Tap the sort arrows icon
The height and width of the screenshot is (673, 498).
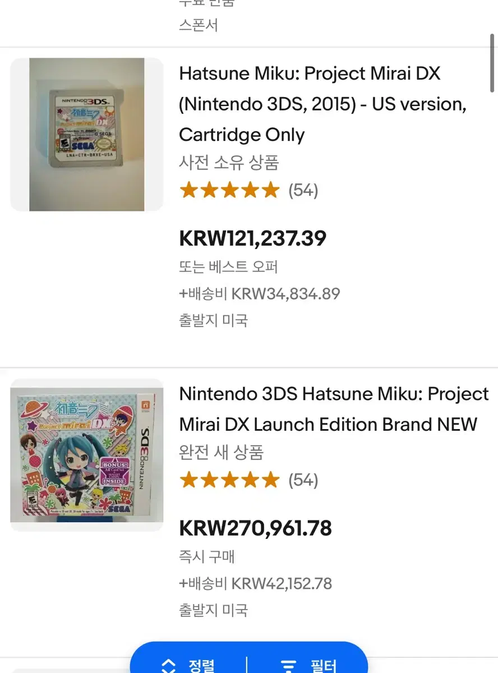tap(168, 666)
